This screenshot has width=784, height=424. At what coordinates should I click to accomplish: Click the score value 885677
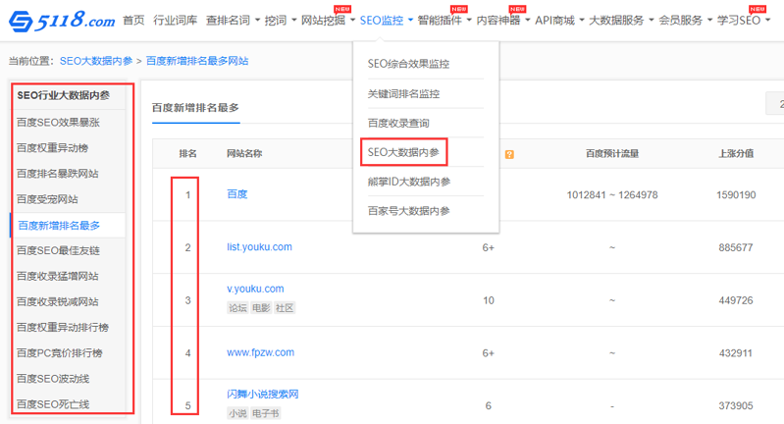coord(736,247)
